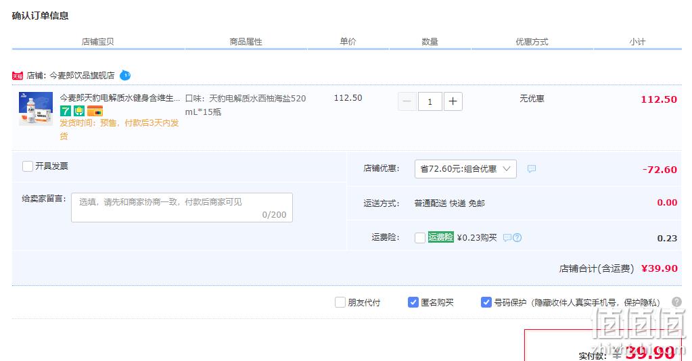The width and height of the screenshot is (692, 361).
Task: Click the subtotal value 112.50 in red
Action: 659,99
